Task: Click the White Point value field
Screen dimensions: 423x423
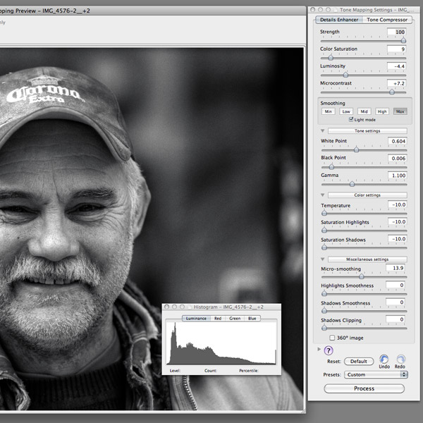Action: pyautogui.click(x=397, y=141)
